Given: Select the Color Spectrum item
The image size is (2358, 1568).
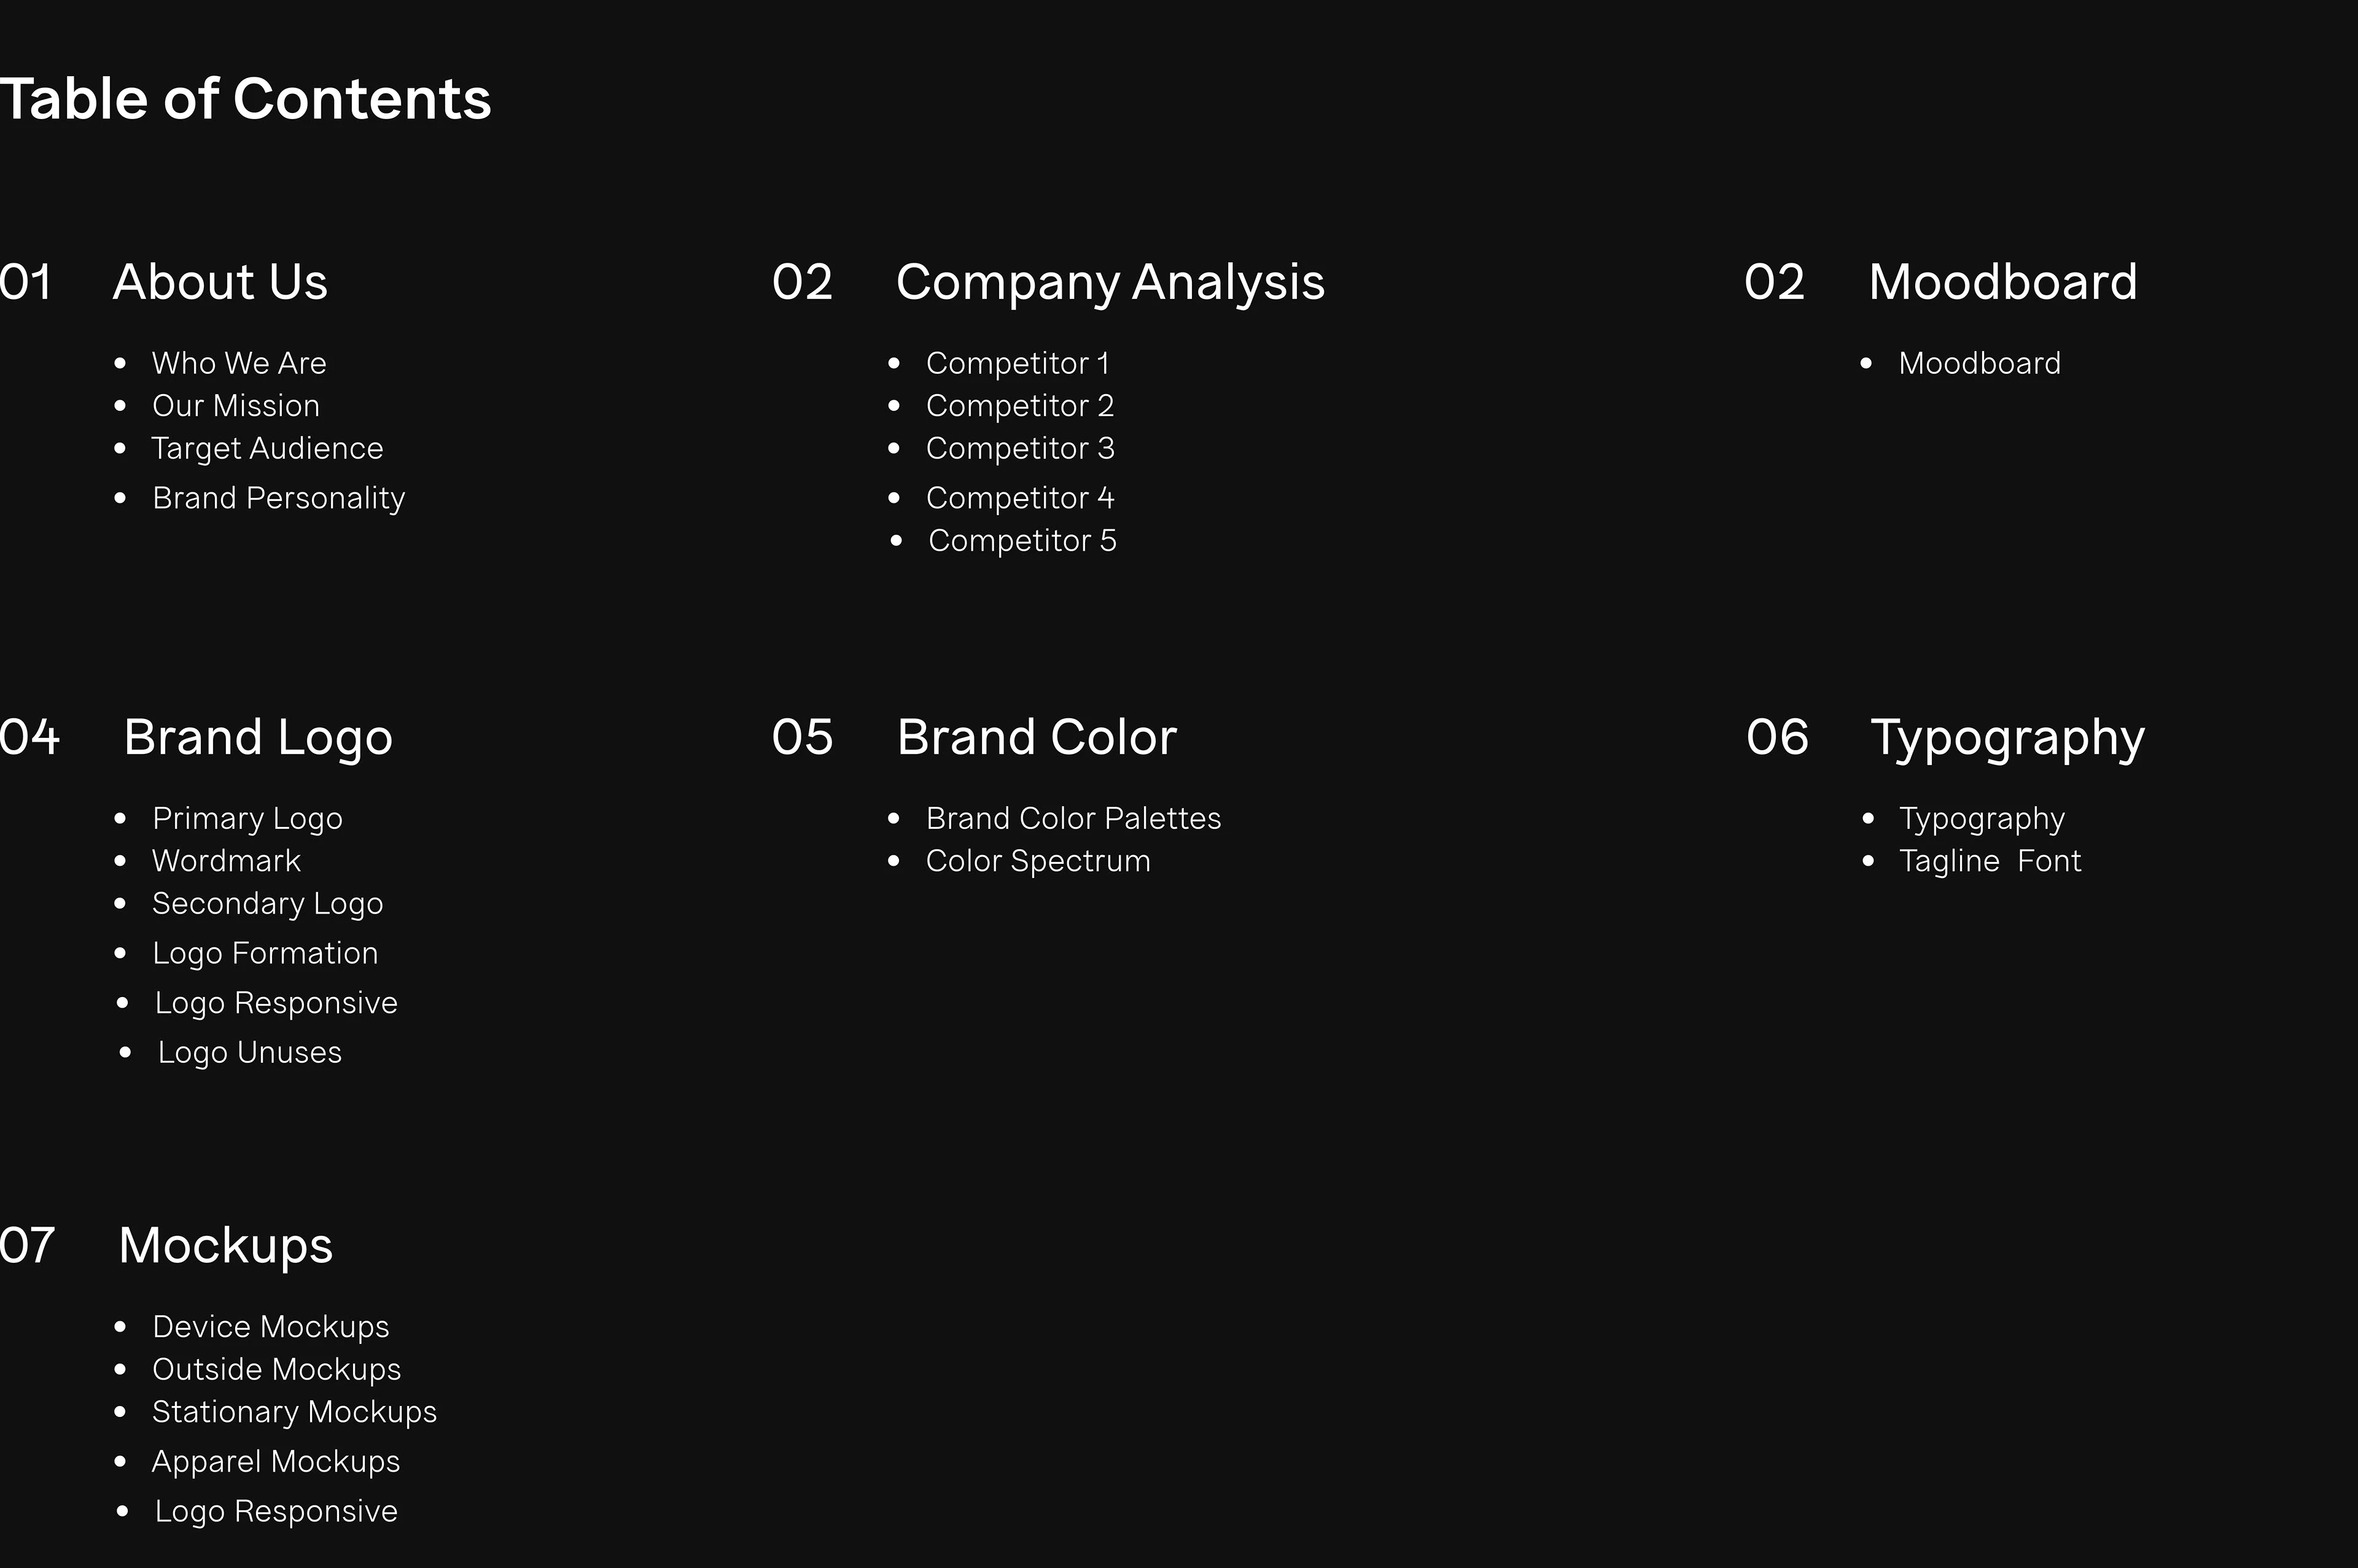Looking at the screenshot, I should pos(1038,861).
